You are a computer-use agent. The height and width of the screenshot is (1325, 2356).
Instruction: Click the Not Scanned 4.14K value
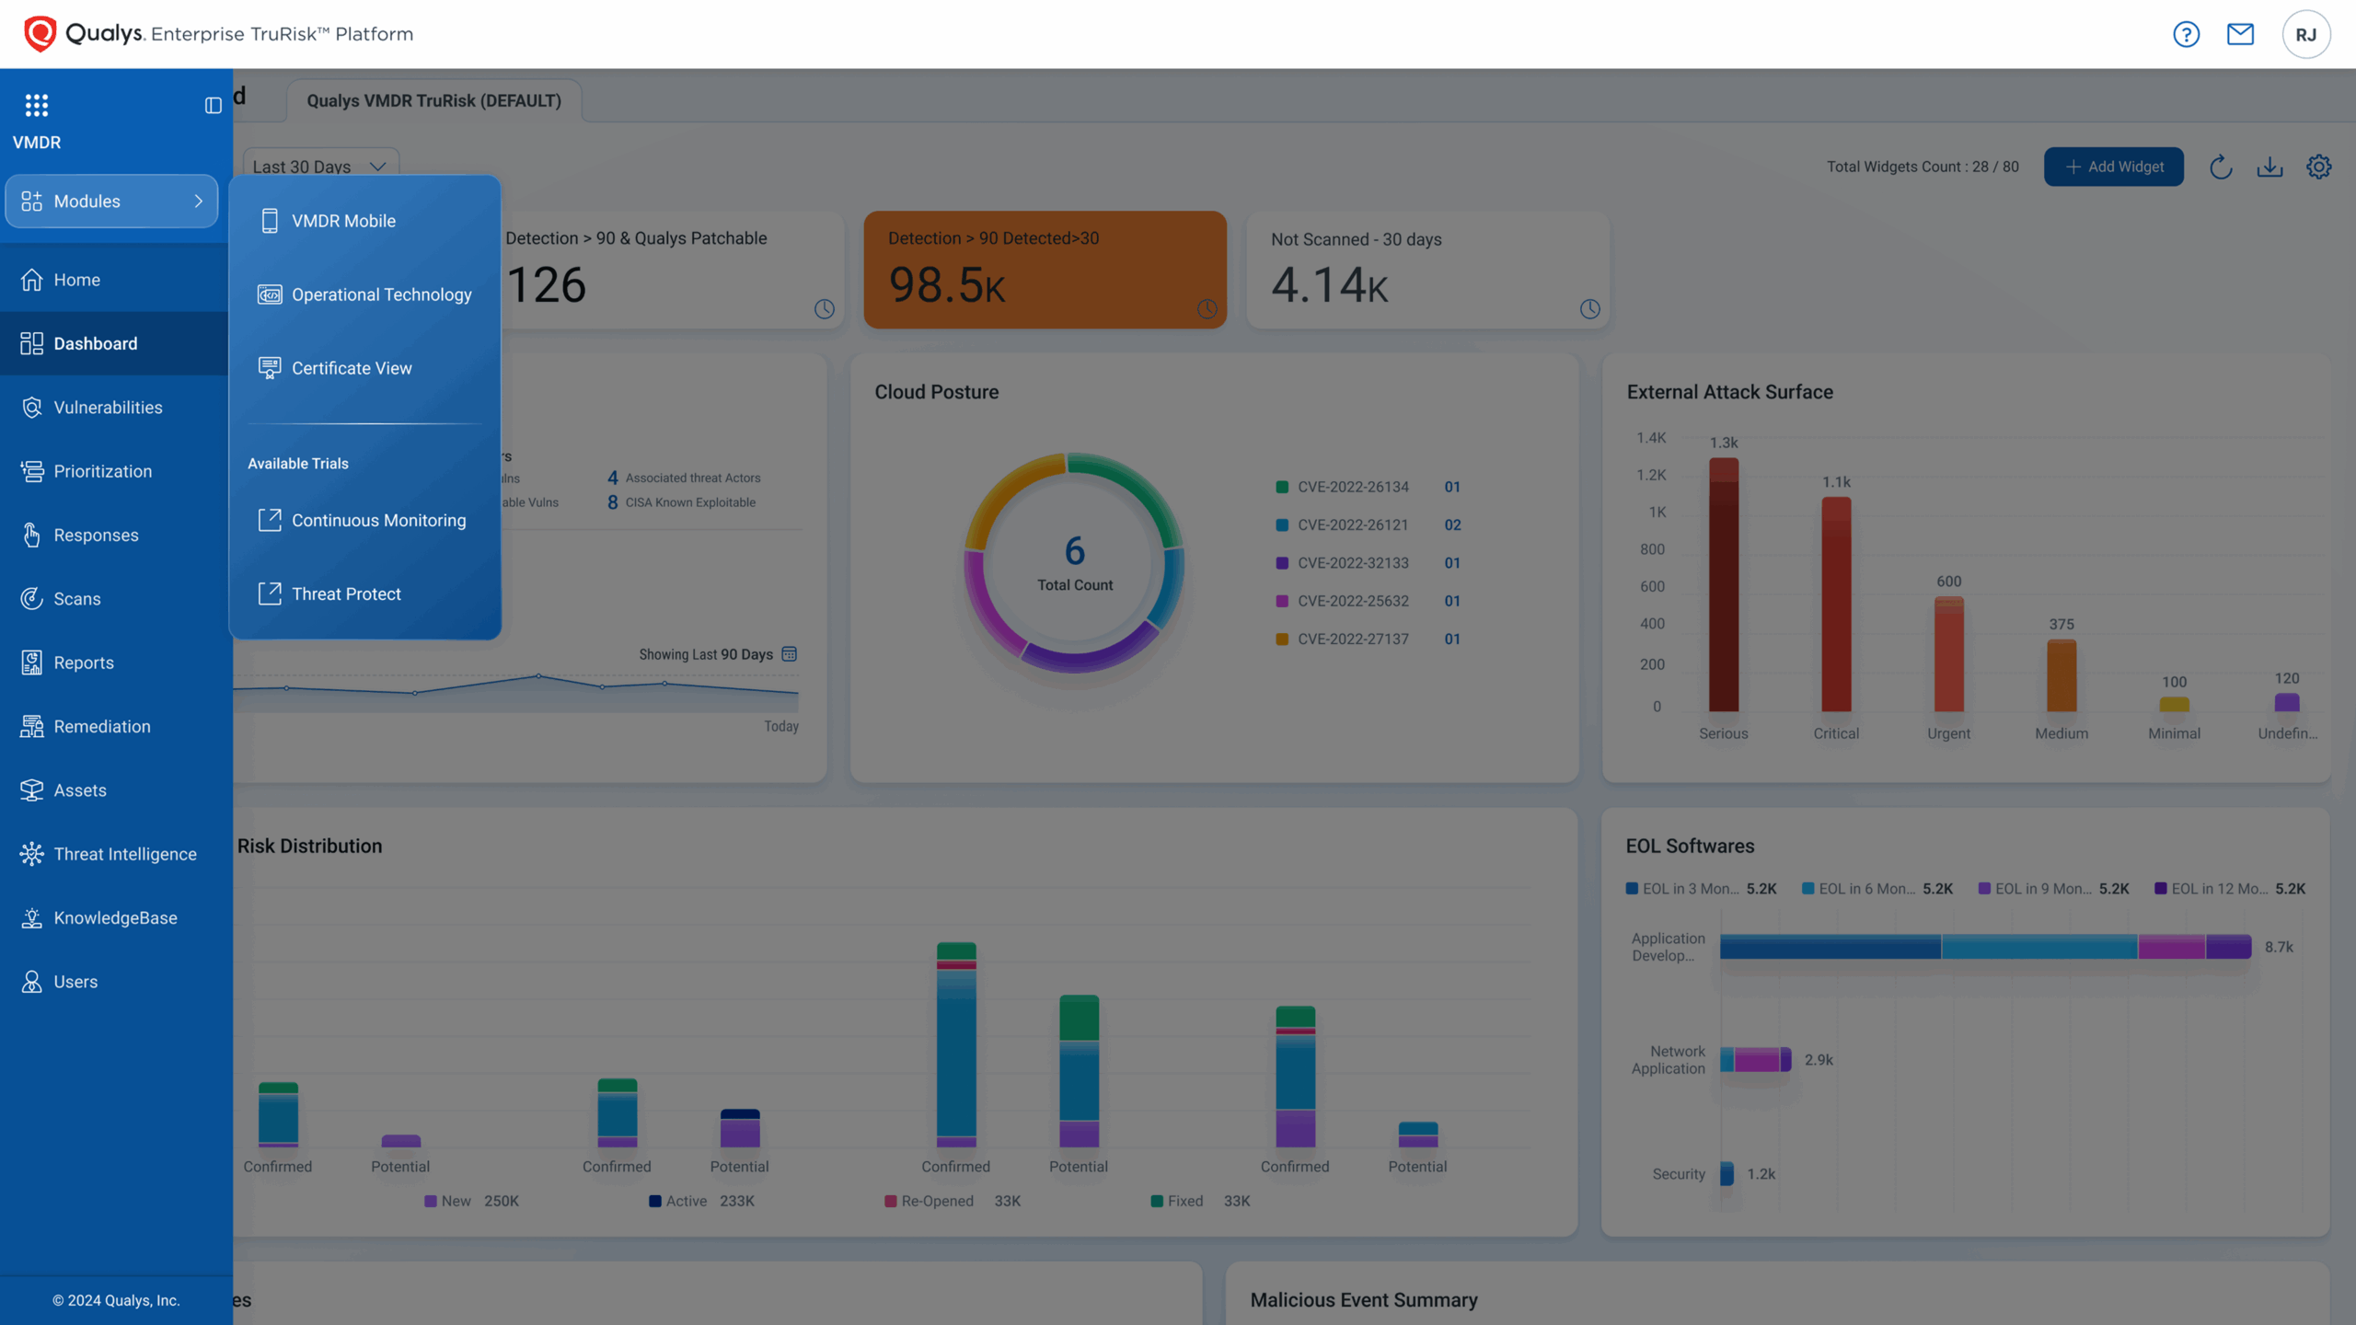1329,284
